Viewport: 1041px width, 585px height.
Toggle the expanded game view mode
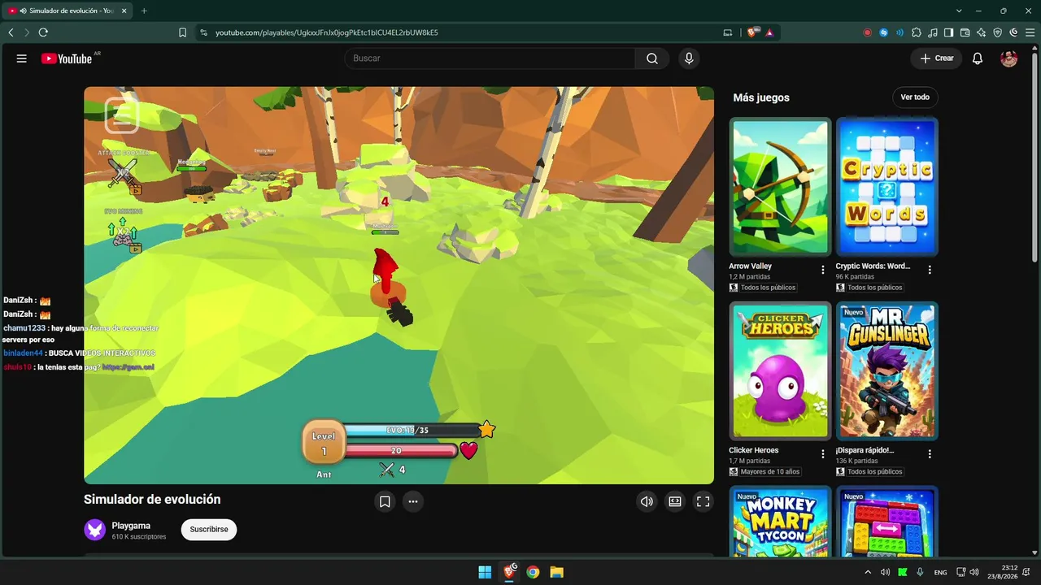[675, 501]
